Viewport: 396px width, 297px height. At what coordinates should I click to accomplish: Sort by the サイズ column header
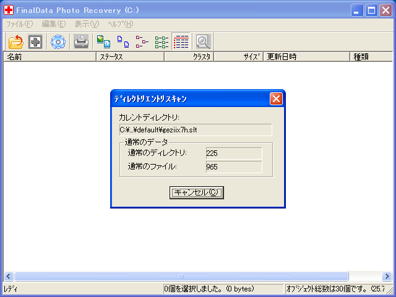pos(239,57)
